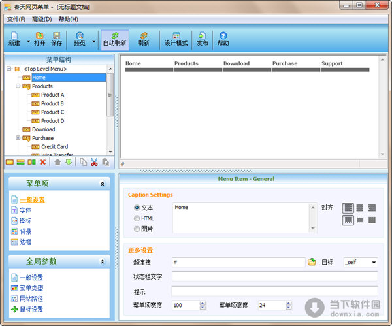This screenshot has width=392, height=326.
Task: Select the 图片 caption radio button
Action: click(137, 229)
